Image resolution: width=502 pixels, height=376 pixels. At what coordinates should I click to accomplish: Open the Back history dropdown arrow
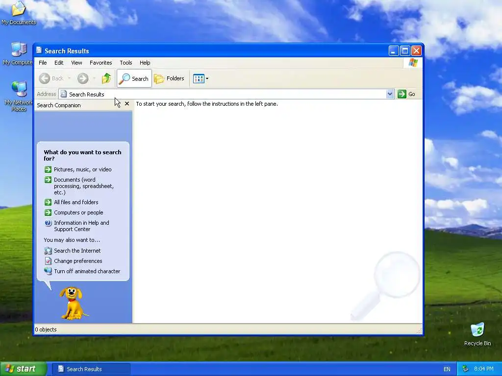(x=69, y=78)
